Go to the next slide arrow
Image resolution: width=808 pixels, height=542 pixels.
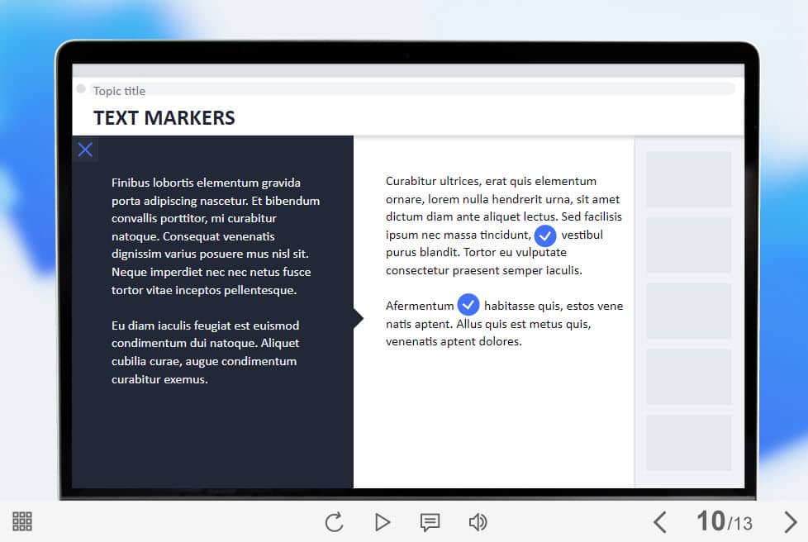click(790, 522)
